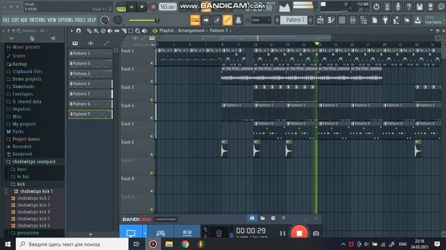This screenshot has height=250, width=446.
Task: Select the playlist draw pencil tool
Action: (89, 31)
